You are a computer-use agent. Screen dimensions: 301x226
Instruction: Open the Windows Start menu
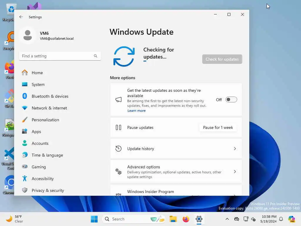pos(94,219)
